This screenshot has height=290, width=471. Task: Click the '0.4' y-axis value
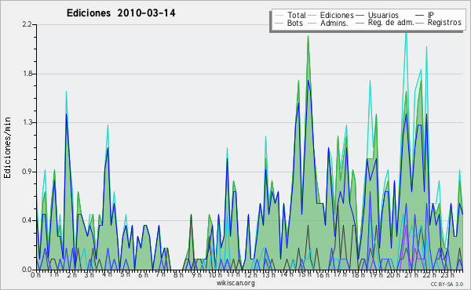(x=27, y=220)
